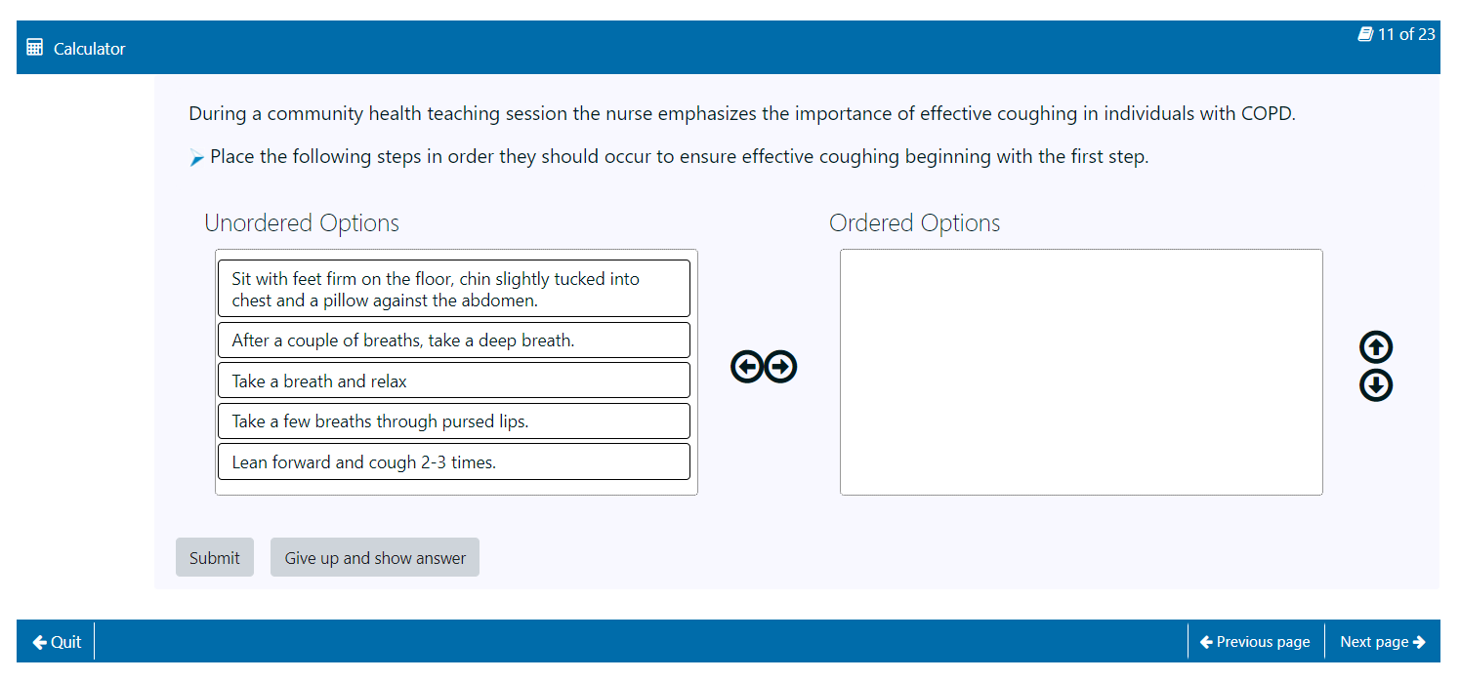1460x681 pixels.
Task: Click the "11 of 23" page indicator
Action: (1406, 34)
